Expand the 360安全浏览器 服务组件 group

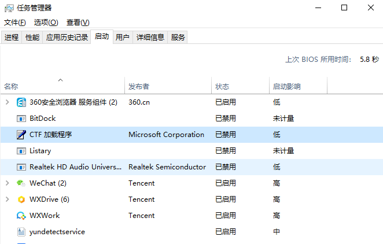[x=8, y=102]
